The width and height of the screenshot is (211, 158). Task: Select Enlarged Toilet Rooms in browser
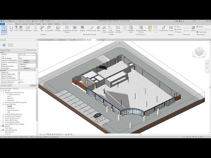point(14,94)
